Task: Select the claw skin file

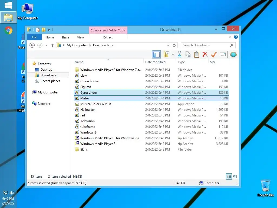Action: [x=151, y=76]
